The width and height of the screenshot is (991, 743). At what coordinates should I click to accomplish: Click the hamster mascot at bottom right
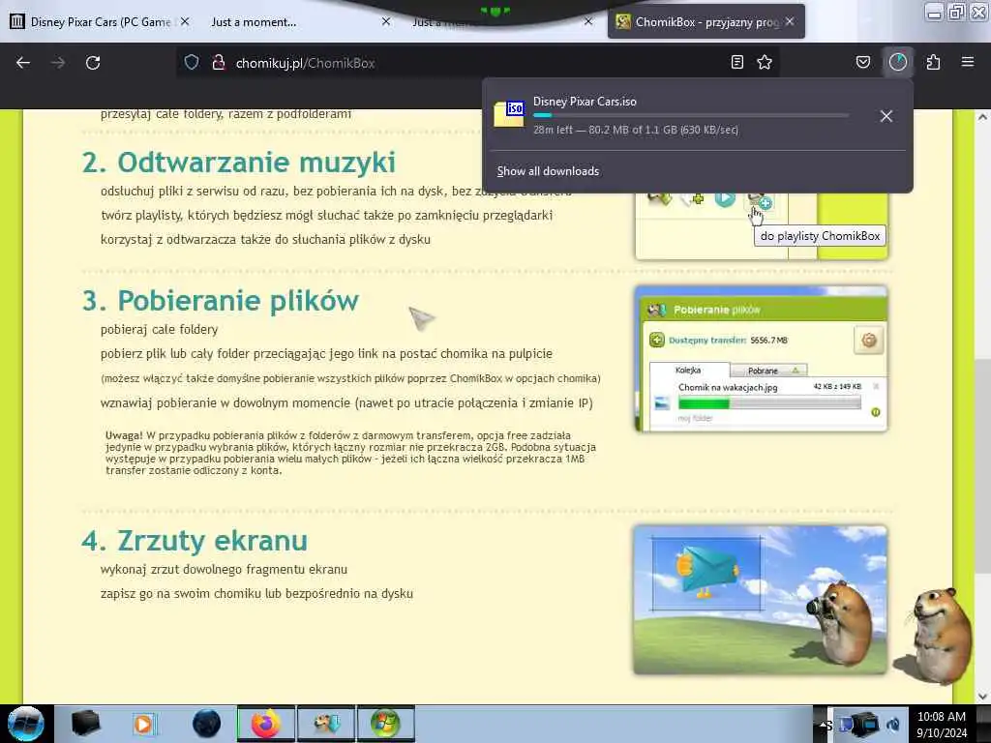click(x=940, y=636)
